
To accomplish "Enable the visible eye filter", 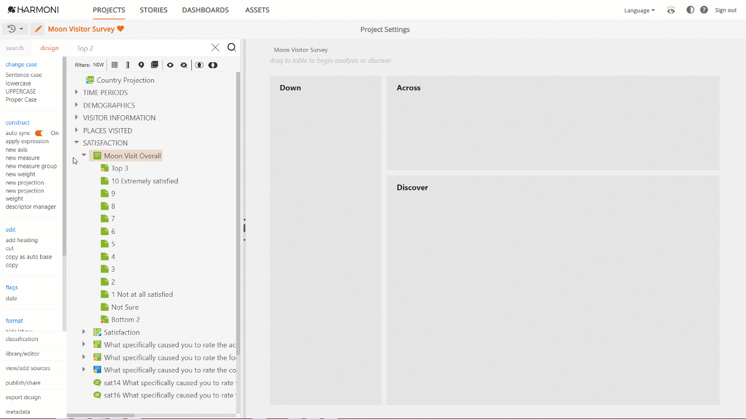I will (x=170, y=65).
